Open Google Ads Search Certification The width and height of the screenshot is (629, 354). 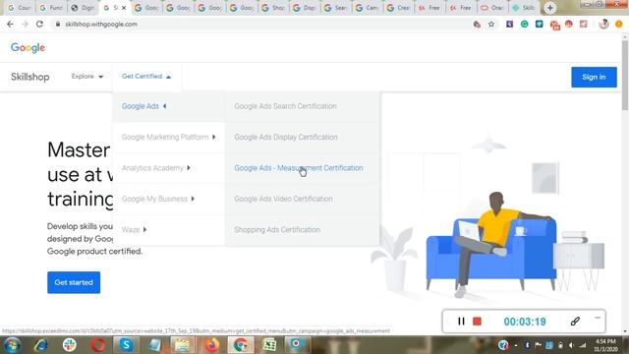tap(286, 106)
